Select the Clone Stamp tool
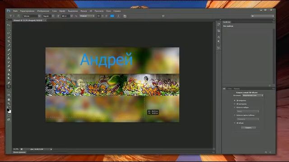Image resolution: width=289 pixels, height=162 pixels. pyautogui.click(x=9, y=58)
